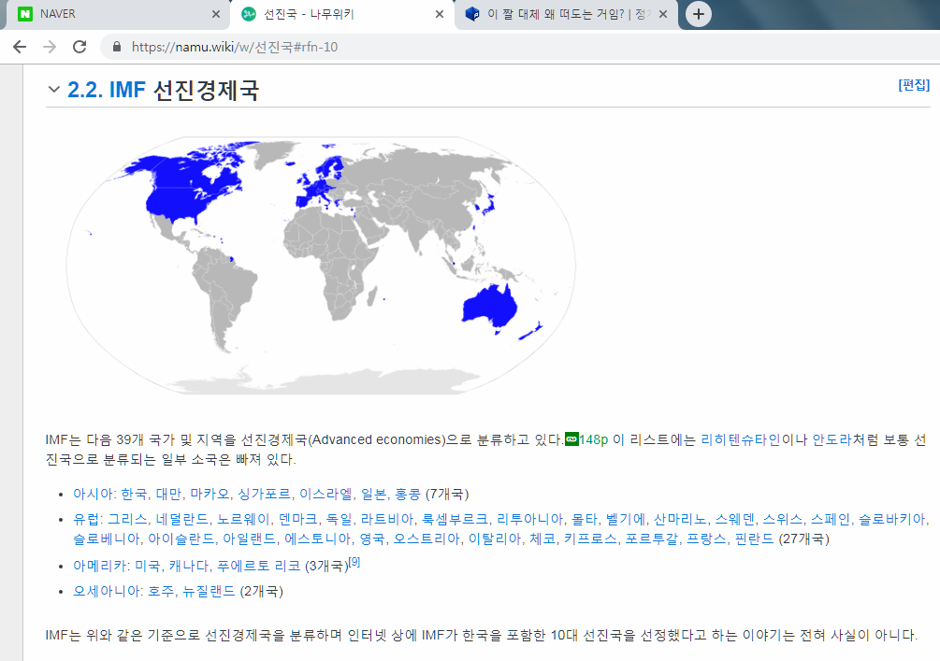The height and width of the screenshot is (661, 940).
Task: Click the [편집] edit link
Action: [914, 85]
